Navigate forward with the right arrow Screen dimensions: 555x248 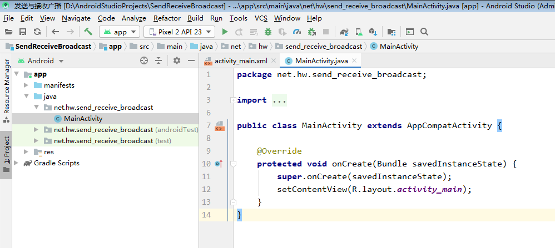tap(70, 32)
